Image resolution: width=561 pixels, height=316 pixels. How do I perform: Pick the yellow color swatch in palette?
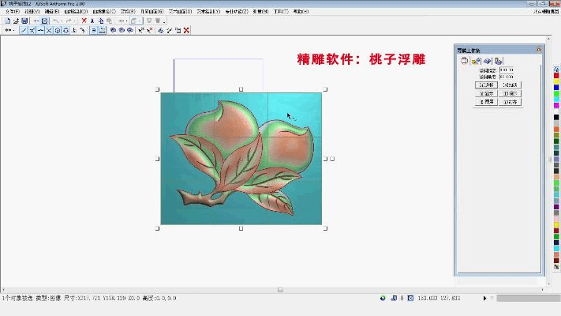coord(556,81)
